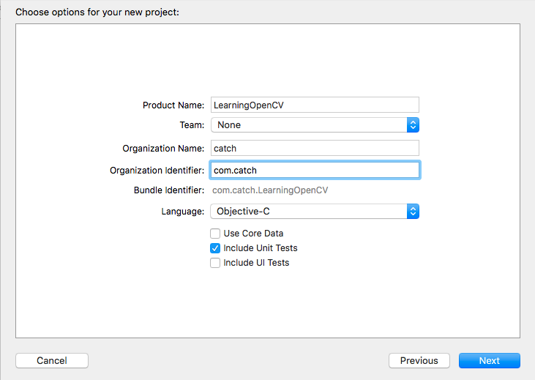Click the Team label
535x380 pixels.
[x=192, y=125]
